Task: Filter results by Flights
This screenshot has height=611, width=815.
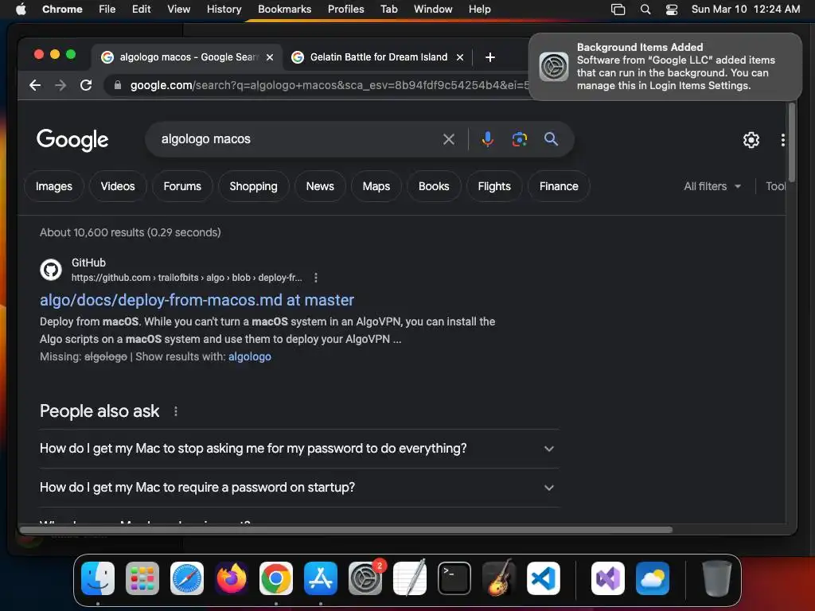Action: click(x=494, y=186)
